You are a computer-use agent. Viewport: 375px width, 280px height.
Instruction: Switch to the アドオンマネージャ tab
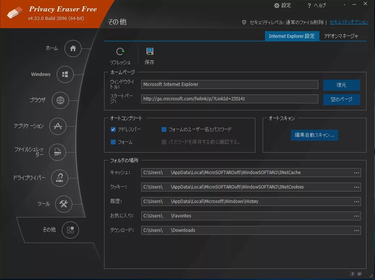click(341, 36)
